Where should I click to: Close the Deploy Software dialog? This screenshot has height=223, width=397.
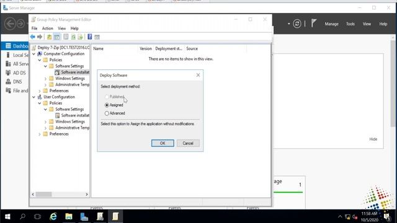pos(198,75)
